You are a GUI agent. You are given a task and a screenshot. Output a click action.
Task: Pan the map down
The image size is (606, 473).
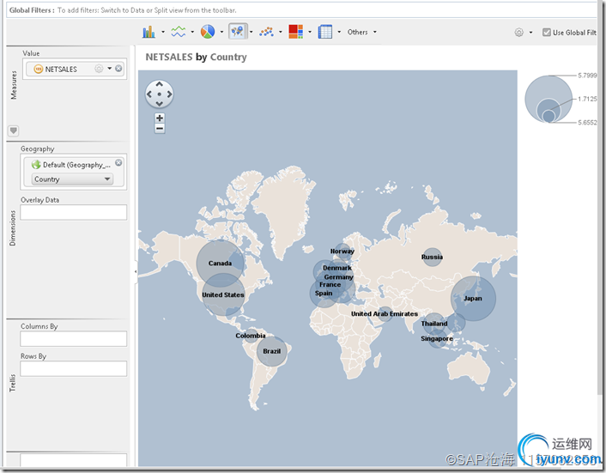160,104
